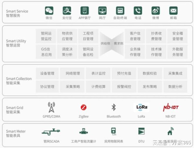
Task: Click the 协议管理 tile
Action: [47, 87]
